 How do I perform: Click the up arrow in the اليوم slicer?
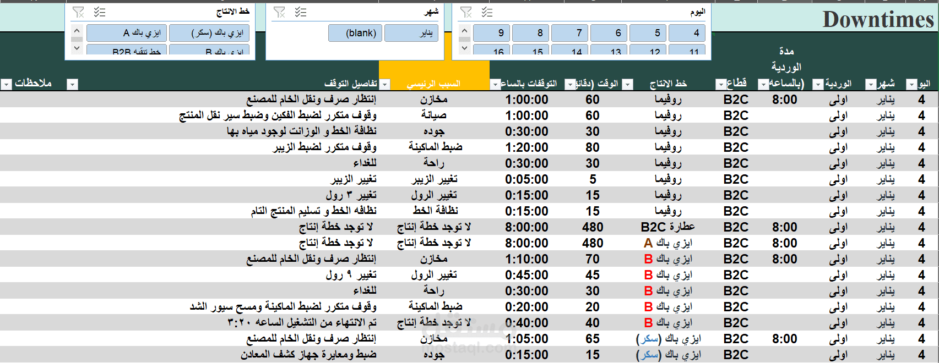464,30
